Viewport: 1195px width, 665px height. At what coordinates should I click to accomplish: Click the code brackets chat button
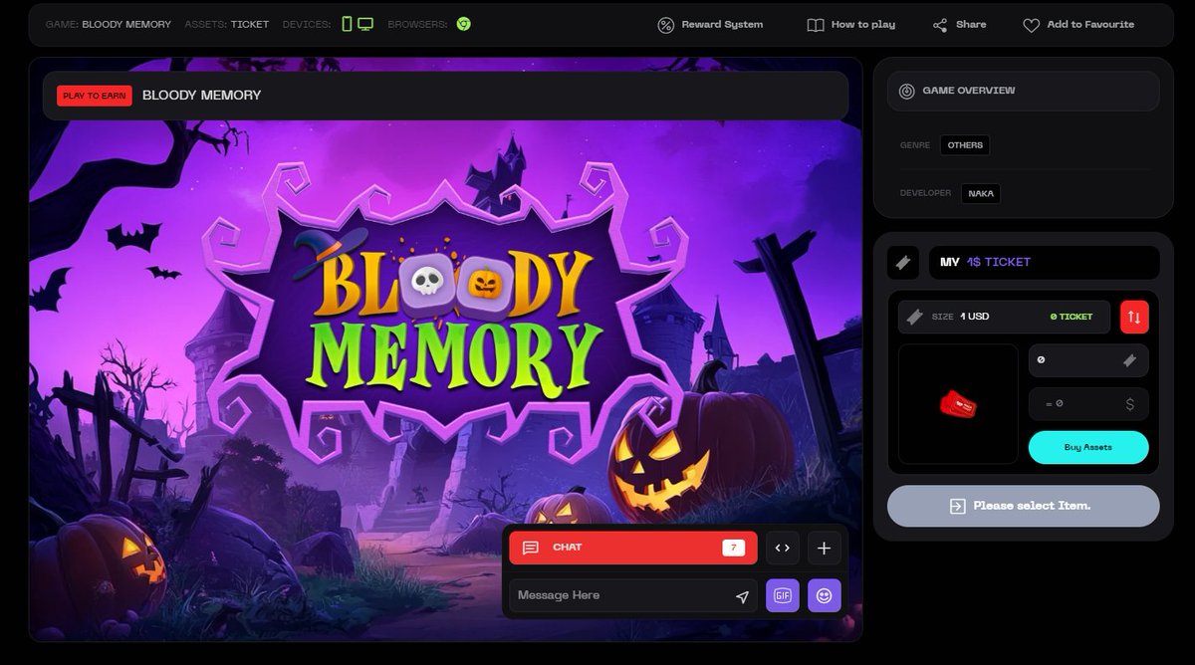pyautogui.click(x=783, y=548)
